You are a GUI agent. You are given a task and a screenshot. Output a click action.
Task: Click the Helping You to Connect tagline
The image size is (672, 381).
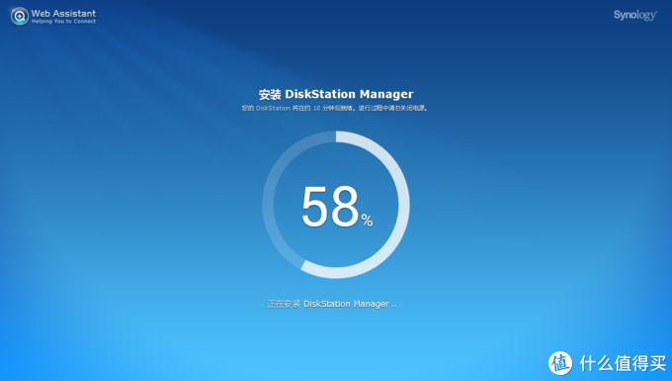point(63,21)
